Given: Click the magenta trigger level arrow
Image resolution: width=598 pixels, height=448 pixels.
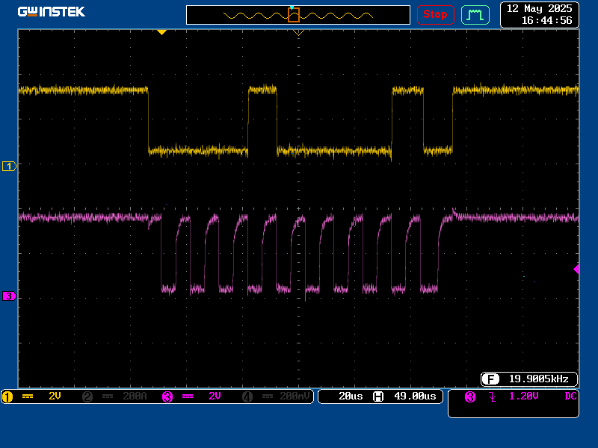Looking at the screenshot, I should tap(576, 270).
